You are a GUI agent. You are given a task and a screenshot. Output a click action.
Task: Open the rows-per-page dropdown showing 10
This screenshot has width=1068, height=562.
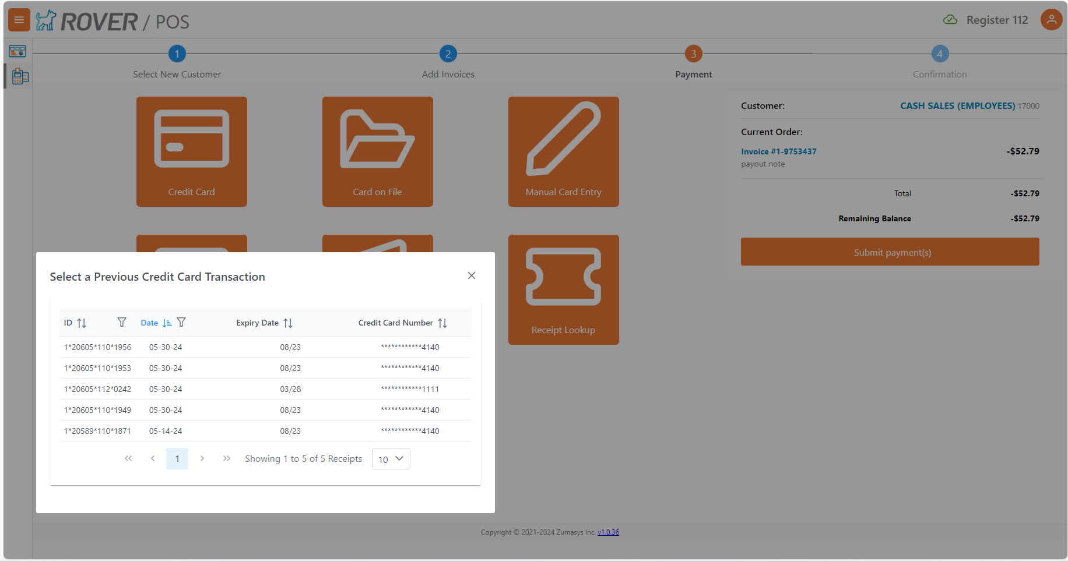(391, 459)
